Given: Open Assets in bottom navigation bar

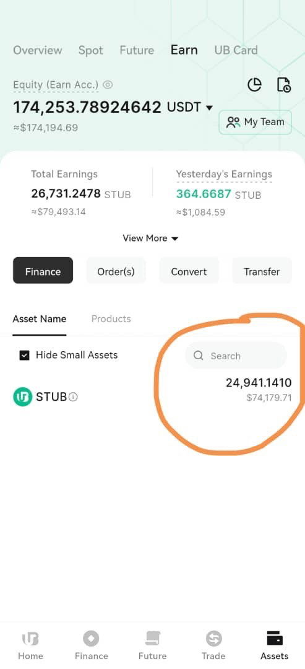Looking at the screenshot, I should click(274, 645).
